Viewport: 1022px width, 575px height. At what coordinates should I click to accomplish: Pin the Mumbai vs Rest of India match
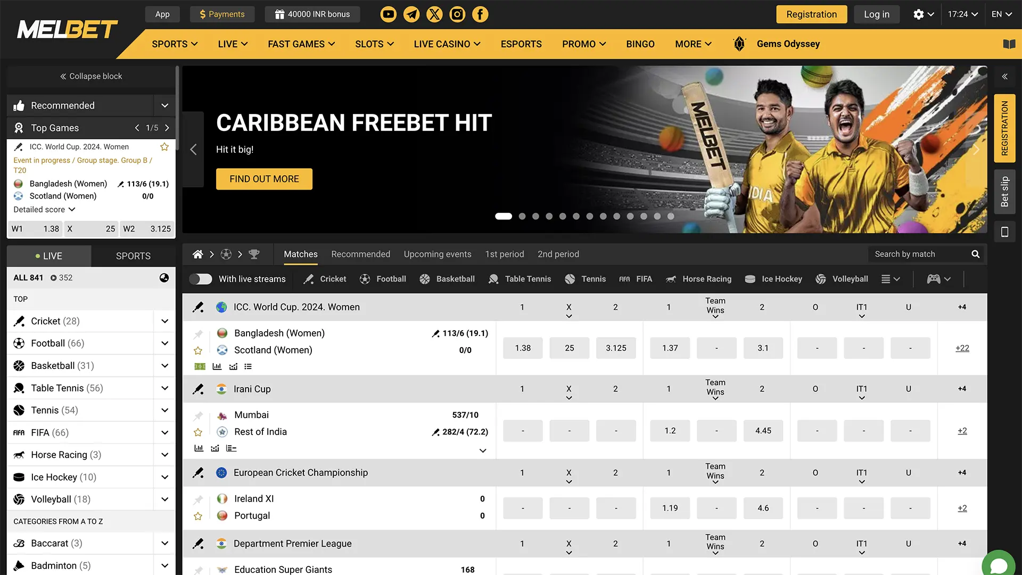point(198,415)
